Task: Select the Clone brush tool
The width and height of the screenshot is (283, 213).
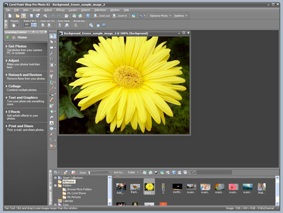Action: tap(52, 82)
